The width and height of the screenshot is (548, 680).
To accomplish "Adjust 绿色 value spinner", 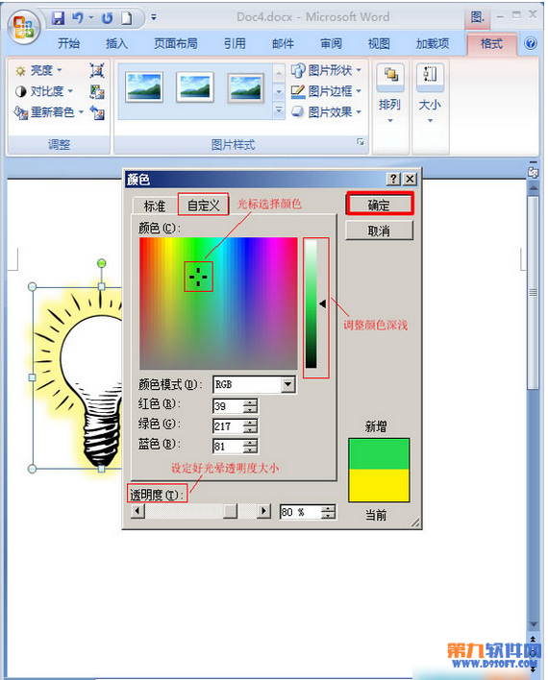I will click(x=251, y=426).
